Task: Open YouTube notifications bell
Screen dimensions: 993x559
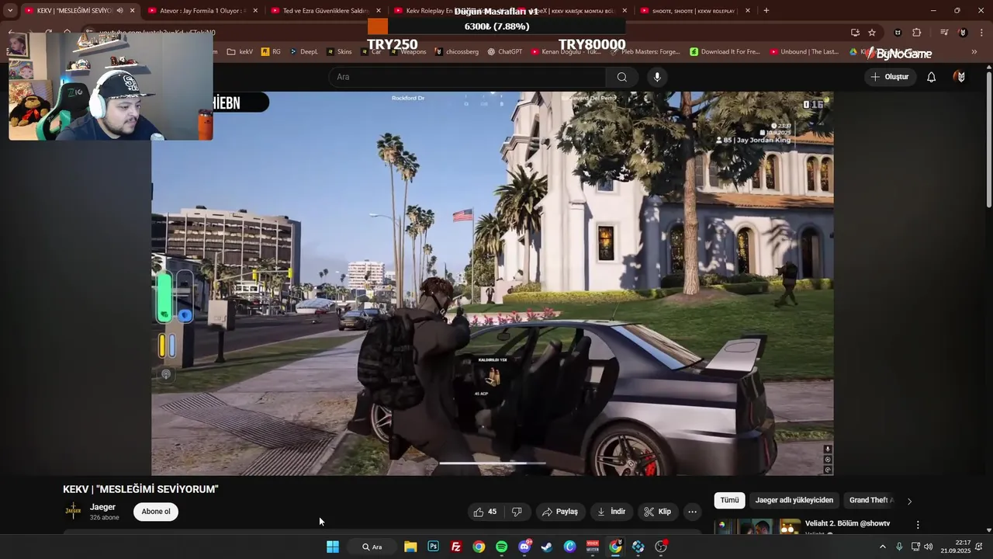Action: pyautogui.click(x=931, y=77)
